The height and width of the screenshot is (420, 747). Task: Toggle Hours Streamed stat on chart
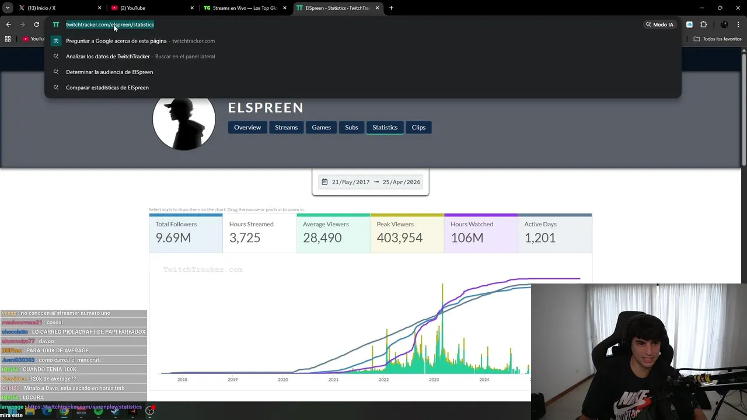tap(260, 233)
